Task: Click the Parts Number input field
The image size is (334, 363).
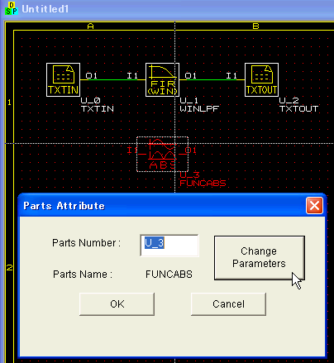Action: pyautogui.click(x=169, y=246)
